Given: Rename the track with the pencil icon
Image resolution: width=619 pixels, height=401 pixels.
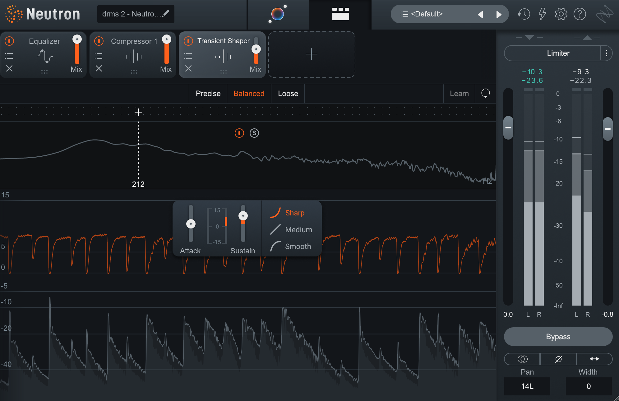Looking at the screenshot, I should [x=166, y=14].
